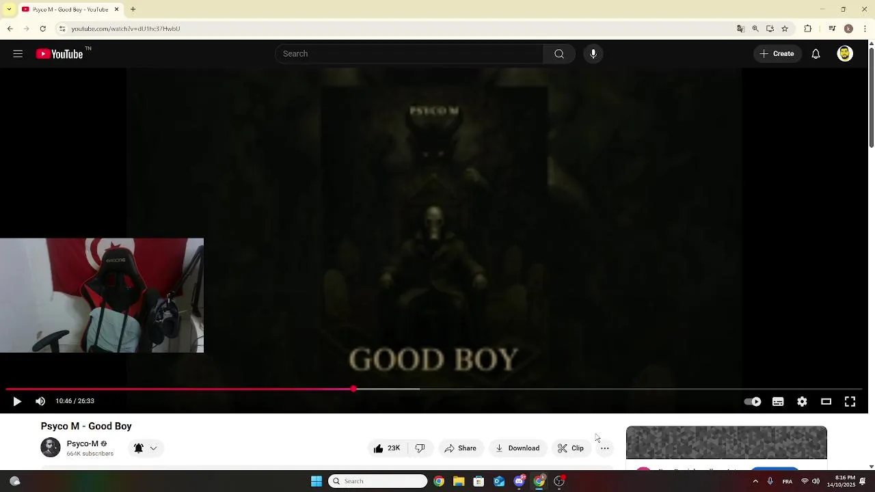Open the Windows Start menu
Image resolution: width=875 pixels, height=492 pixels.
317,481
